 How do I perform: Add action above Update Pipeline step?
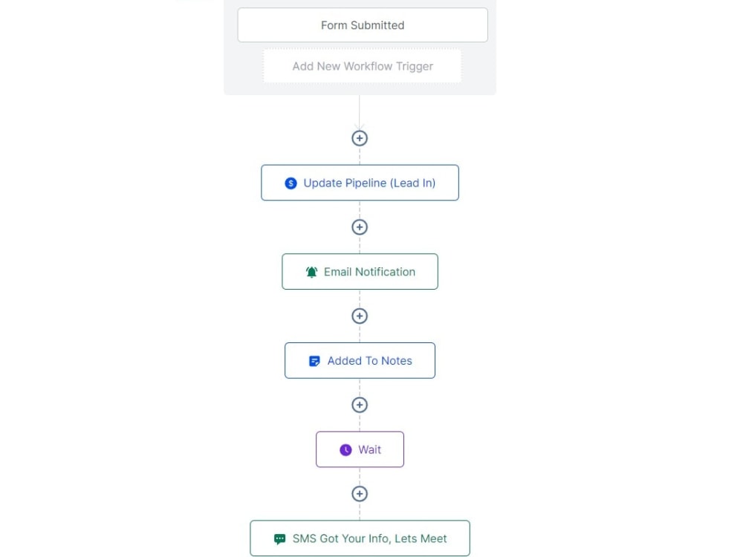360,138
